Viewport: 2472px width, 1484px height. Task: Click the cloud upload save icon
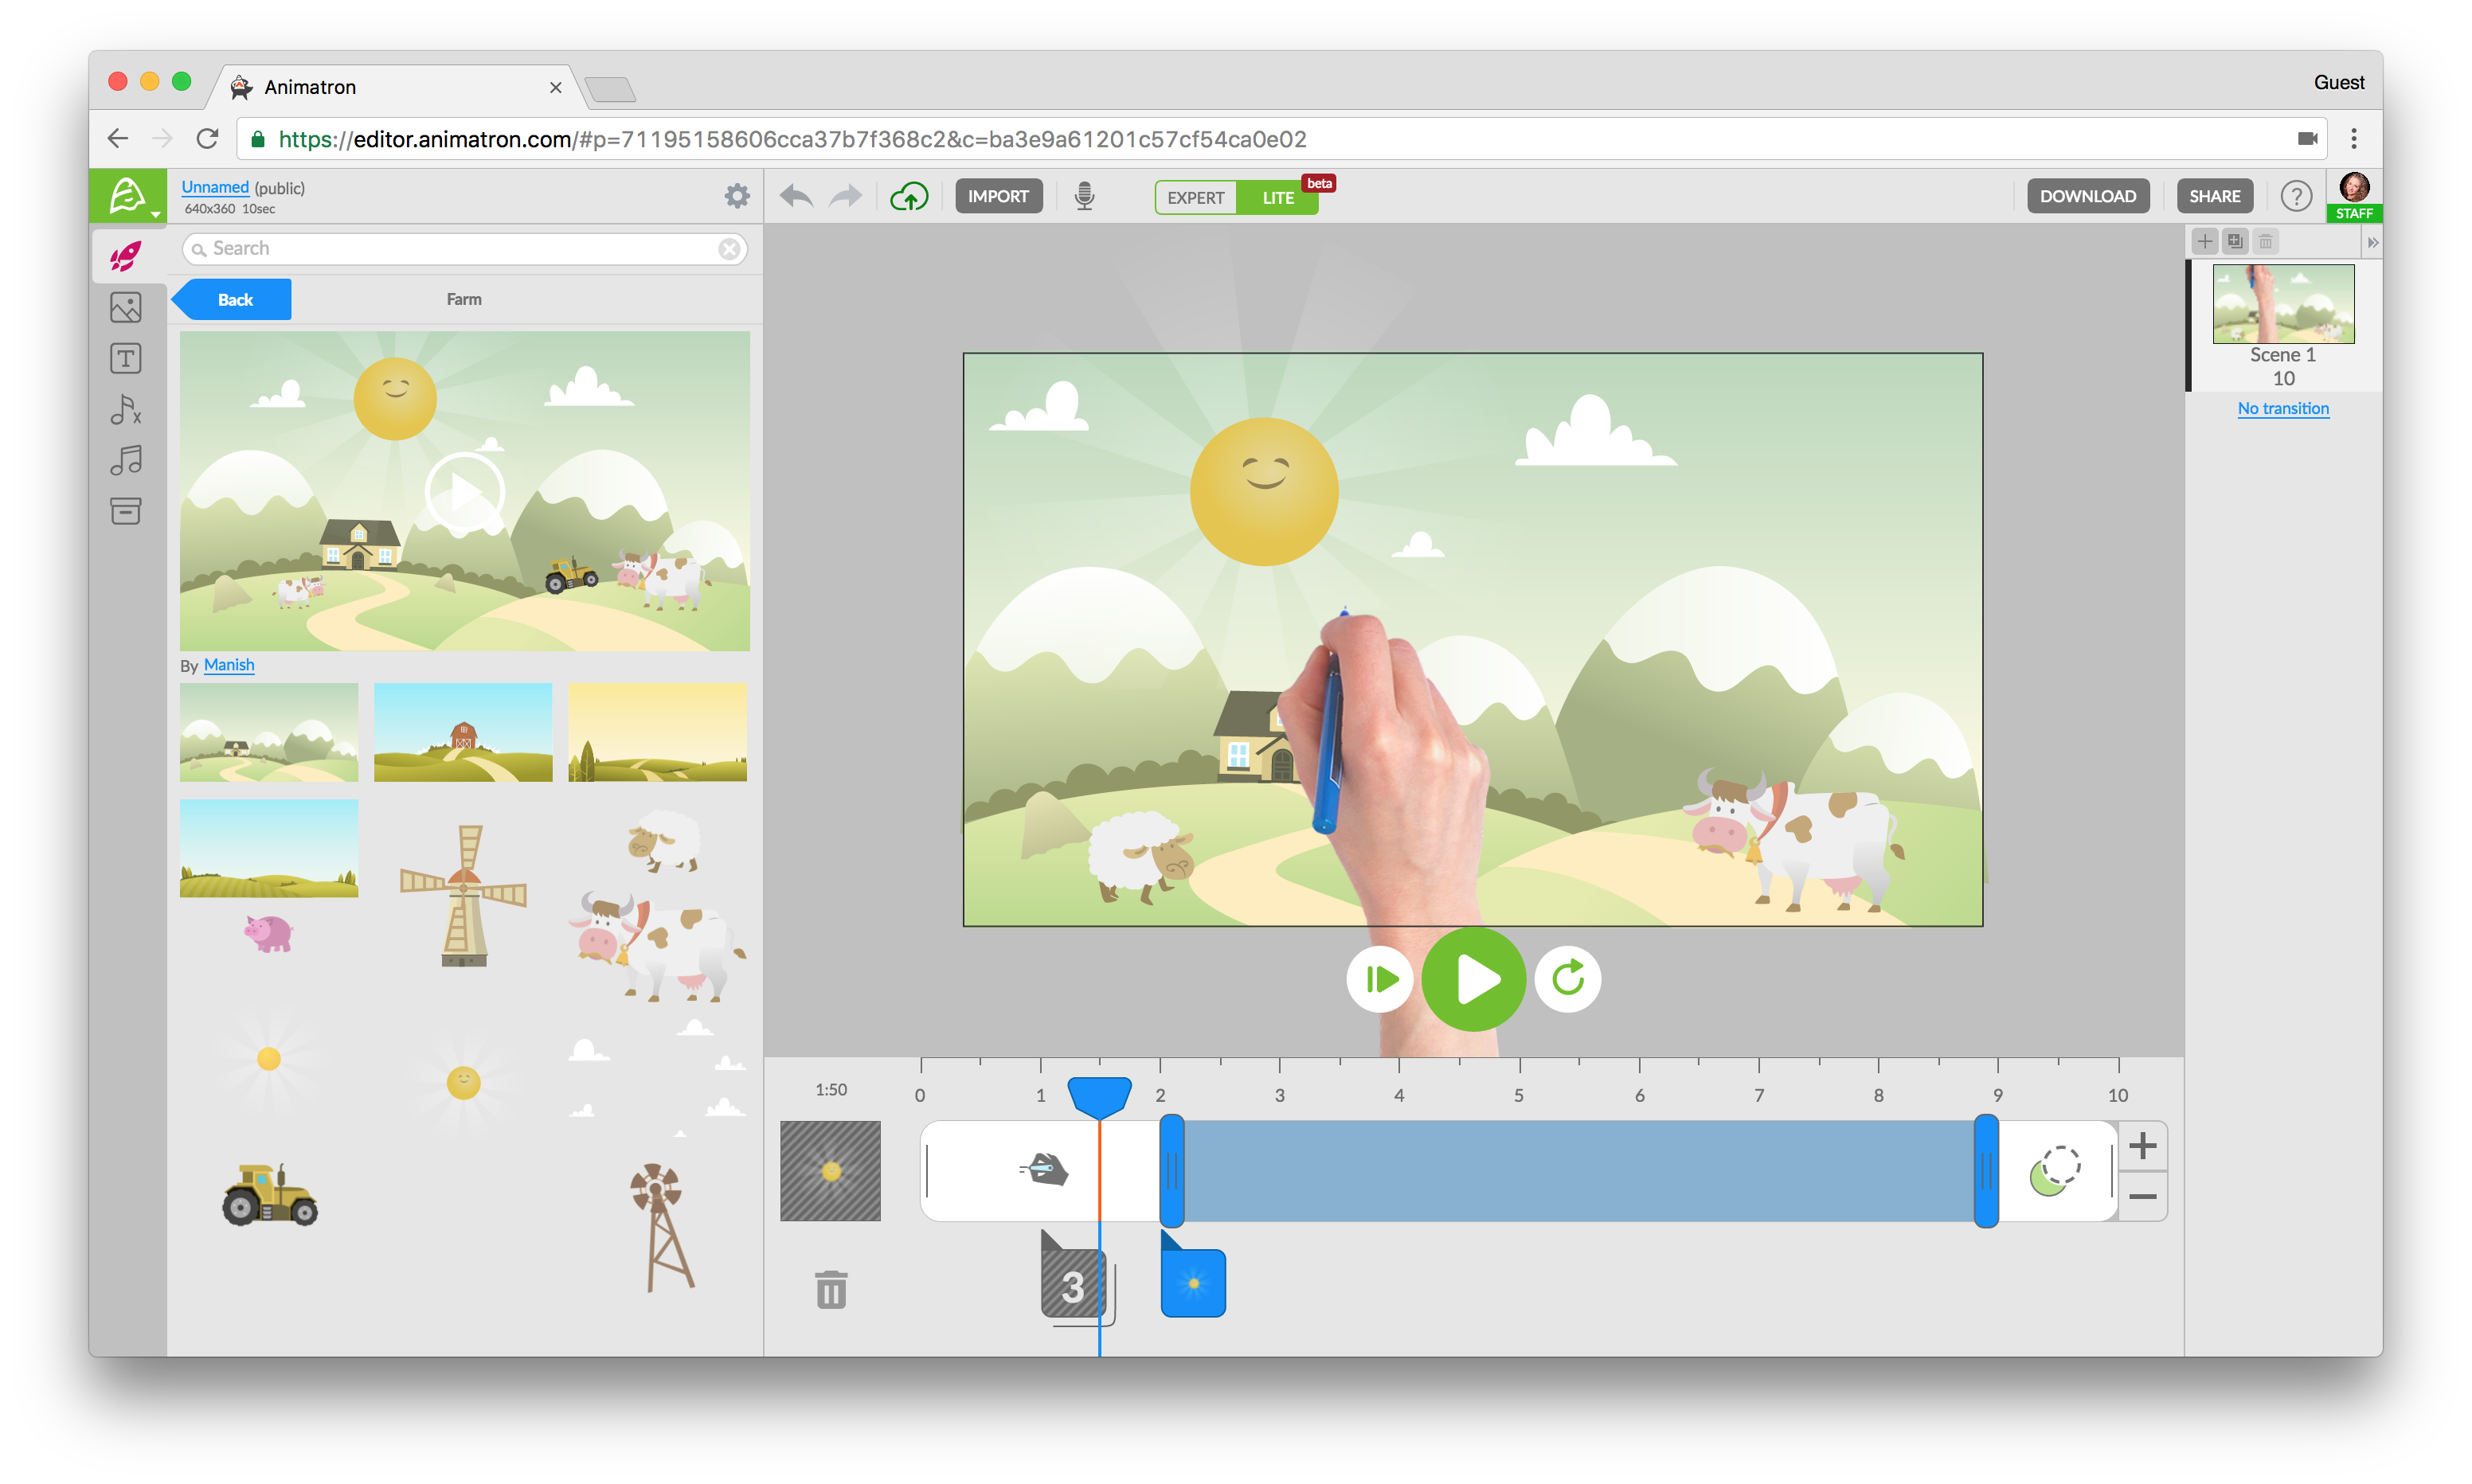click(x=909, y=196)
